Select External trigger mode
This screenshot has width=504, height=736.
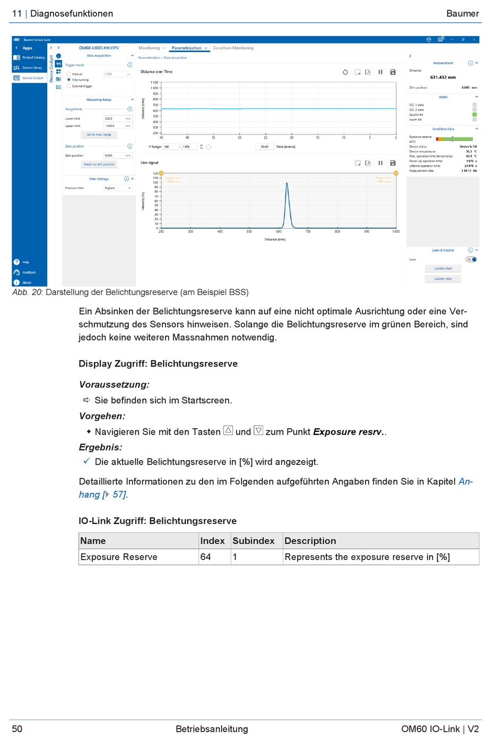tap(69, 86)
